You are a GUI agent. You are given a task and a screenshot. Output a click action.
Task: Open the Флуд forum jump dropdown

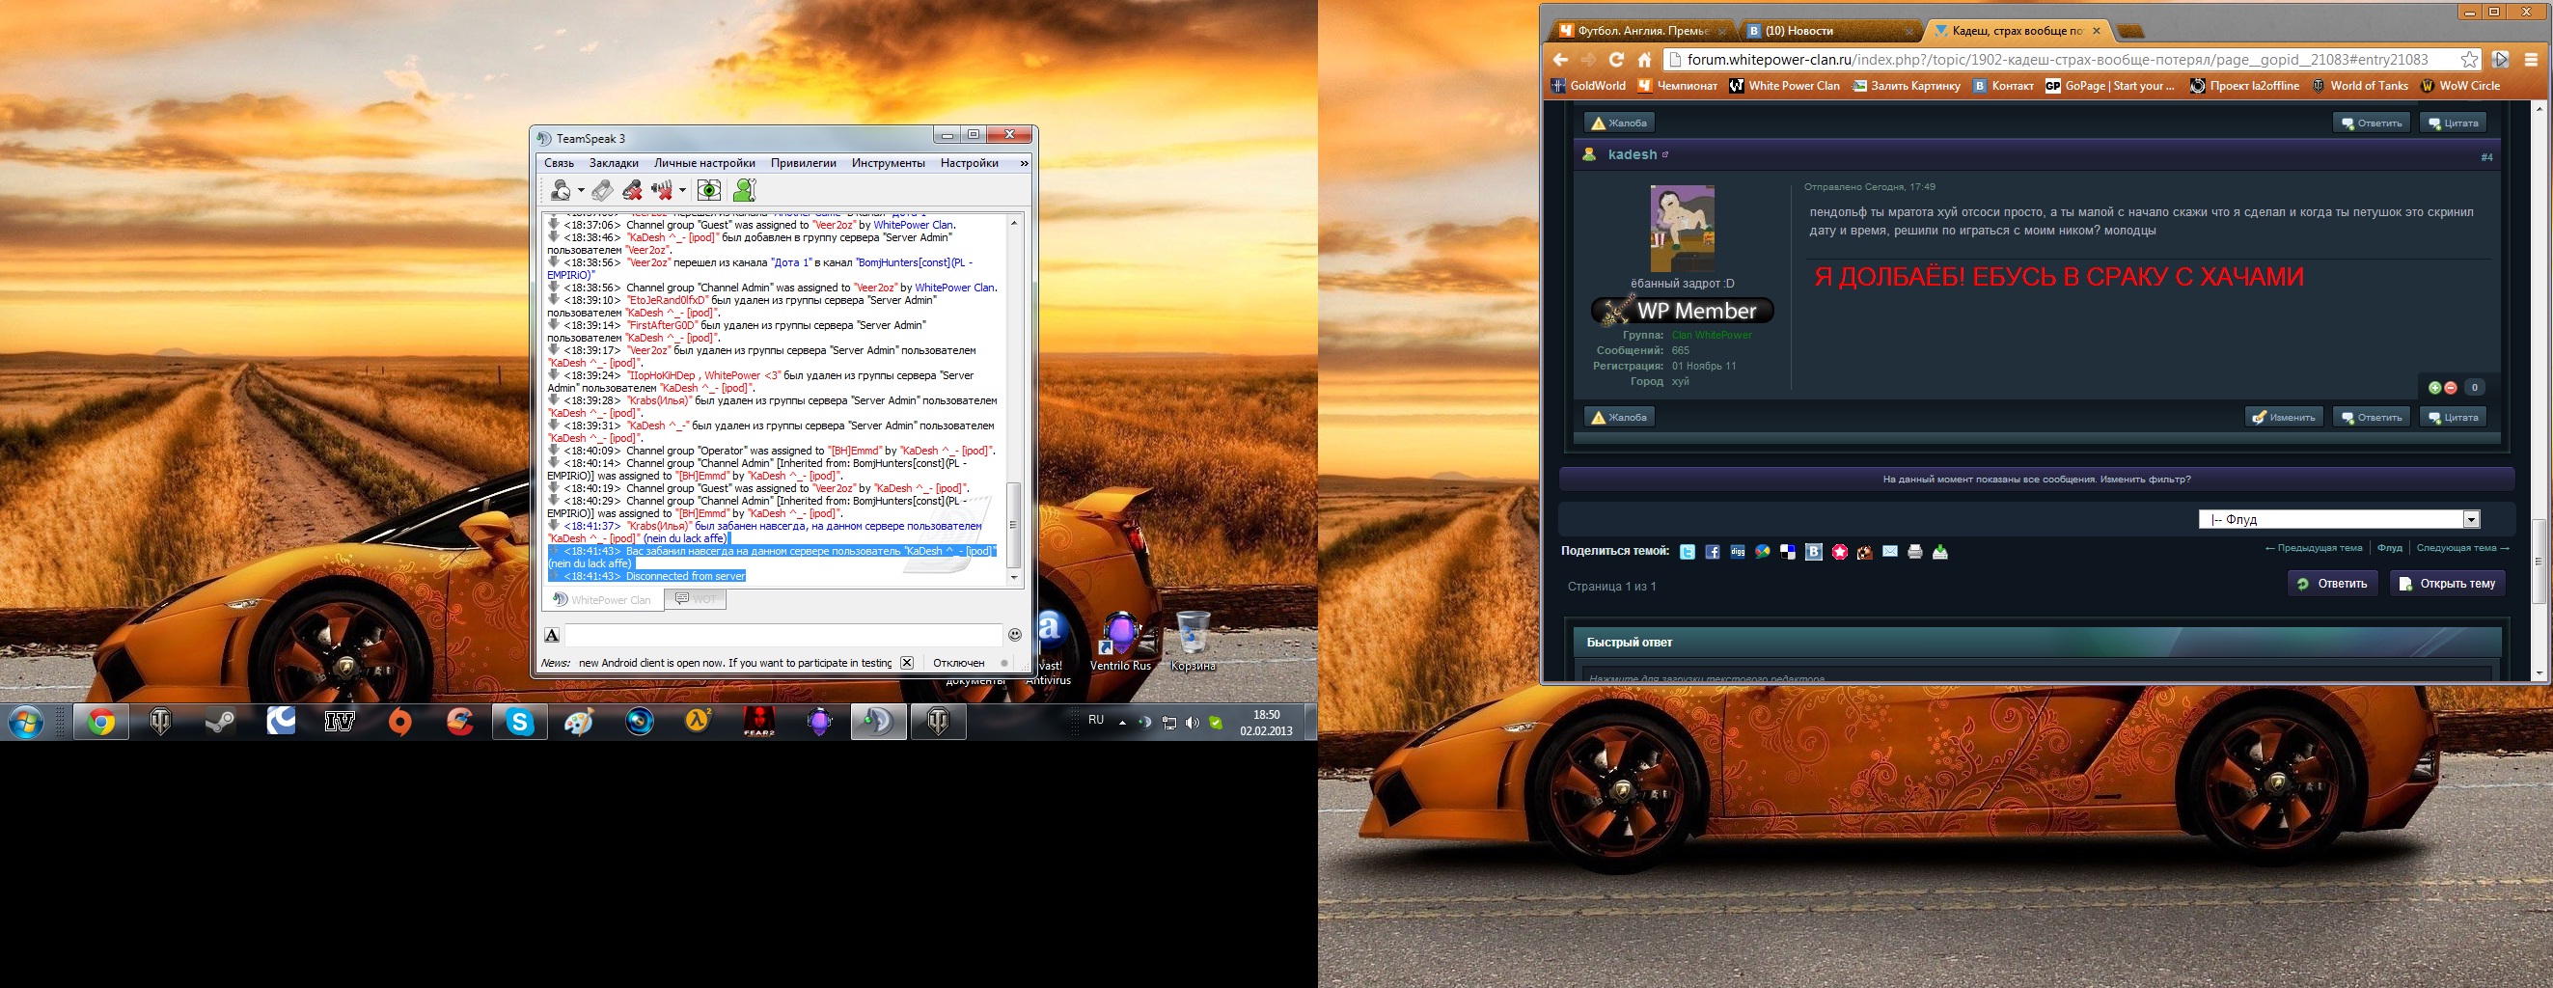(2339, 519)
